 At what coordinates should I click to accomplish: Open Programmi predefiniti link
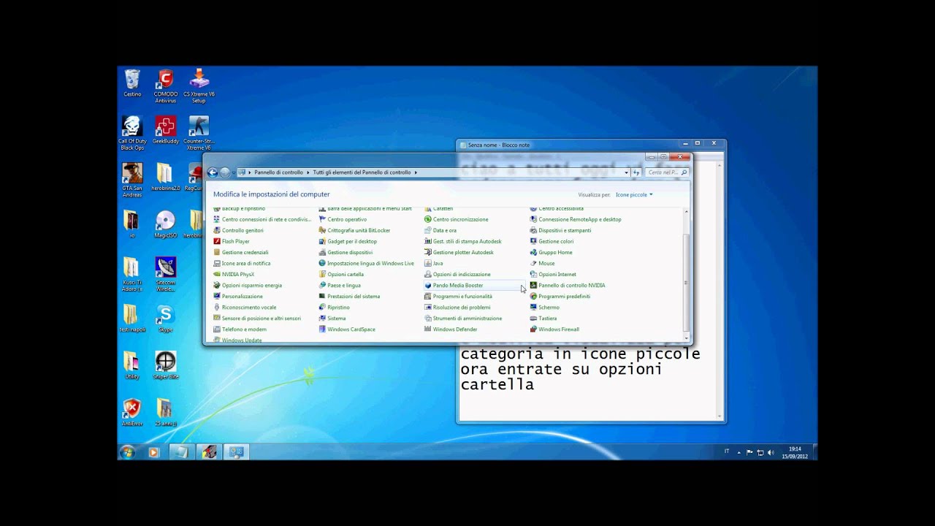560,296
